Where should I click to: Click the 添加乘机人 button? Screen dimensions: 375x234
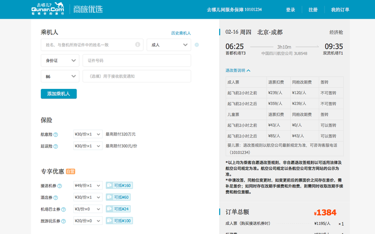tap(58, 94)
